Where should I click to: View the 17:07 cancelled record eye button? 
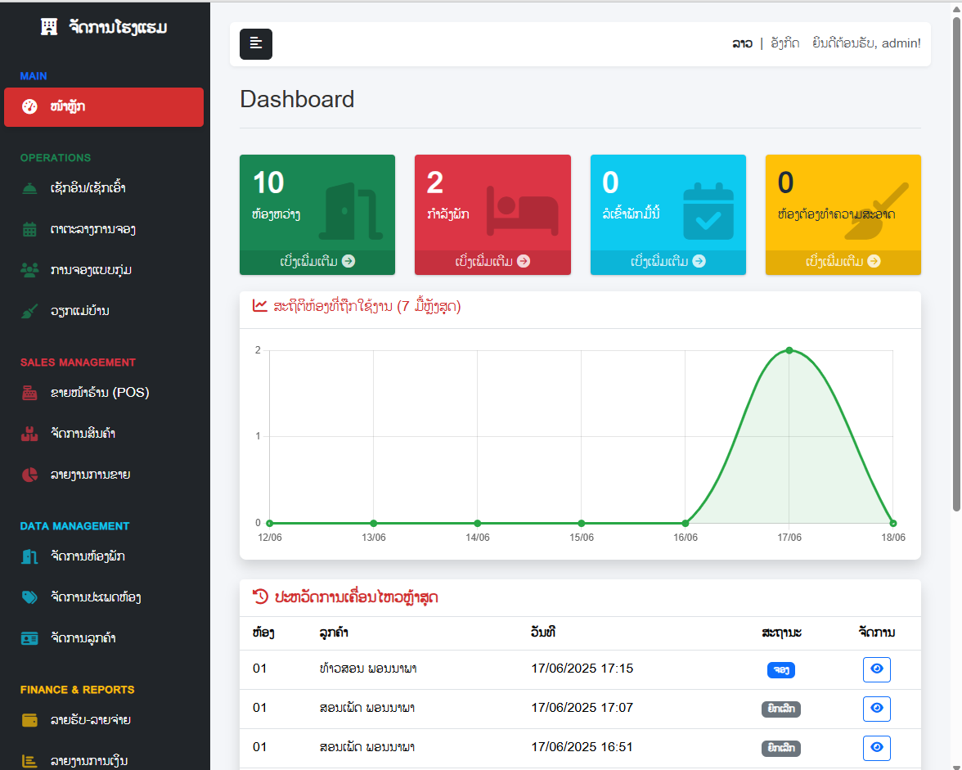coord(876,709)
